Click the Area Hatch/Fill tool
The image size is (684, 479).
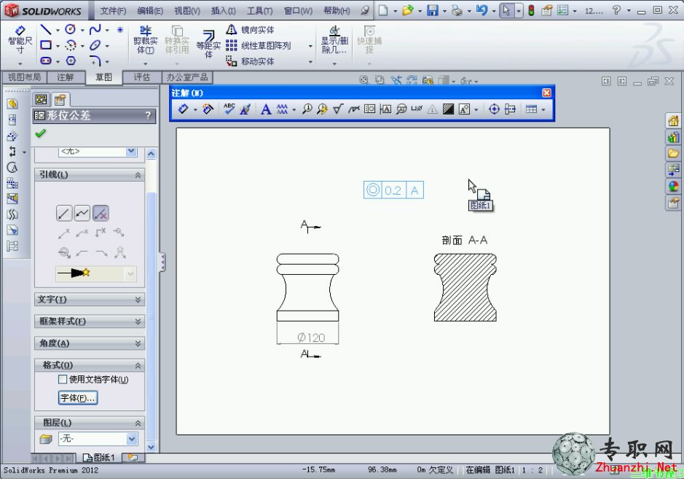[x=448, y=109]
